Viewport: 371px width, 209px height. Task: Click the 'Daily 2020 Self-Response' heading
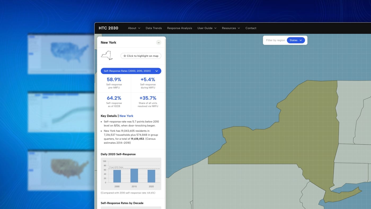tap(118, 154)
